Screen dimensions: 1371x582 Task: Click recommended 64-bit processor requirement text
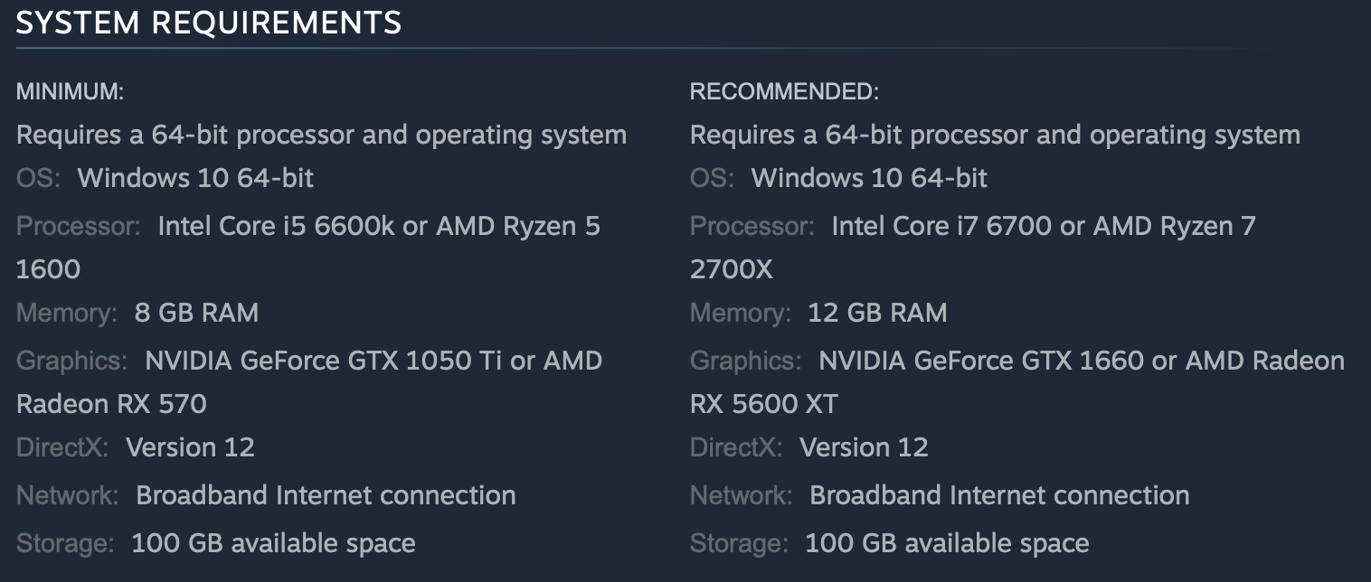point(995,136)
